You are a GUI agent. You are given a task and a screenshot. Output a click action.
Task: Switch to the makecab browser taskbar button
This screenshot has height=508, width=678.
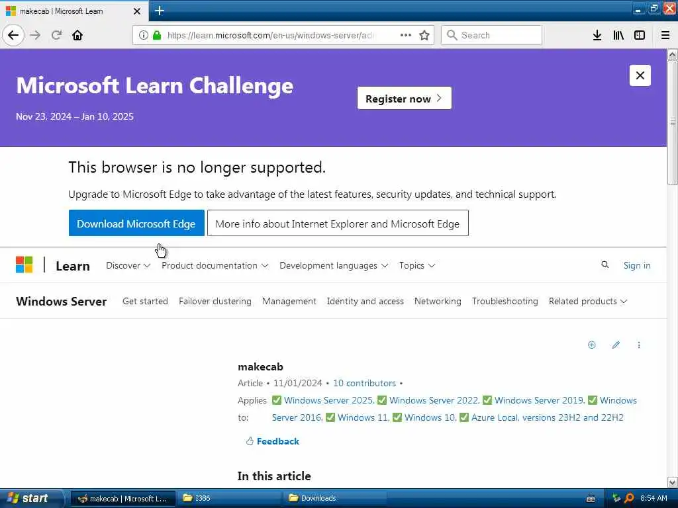coord(123,498)
